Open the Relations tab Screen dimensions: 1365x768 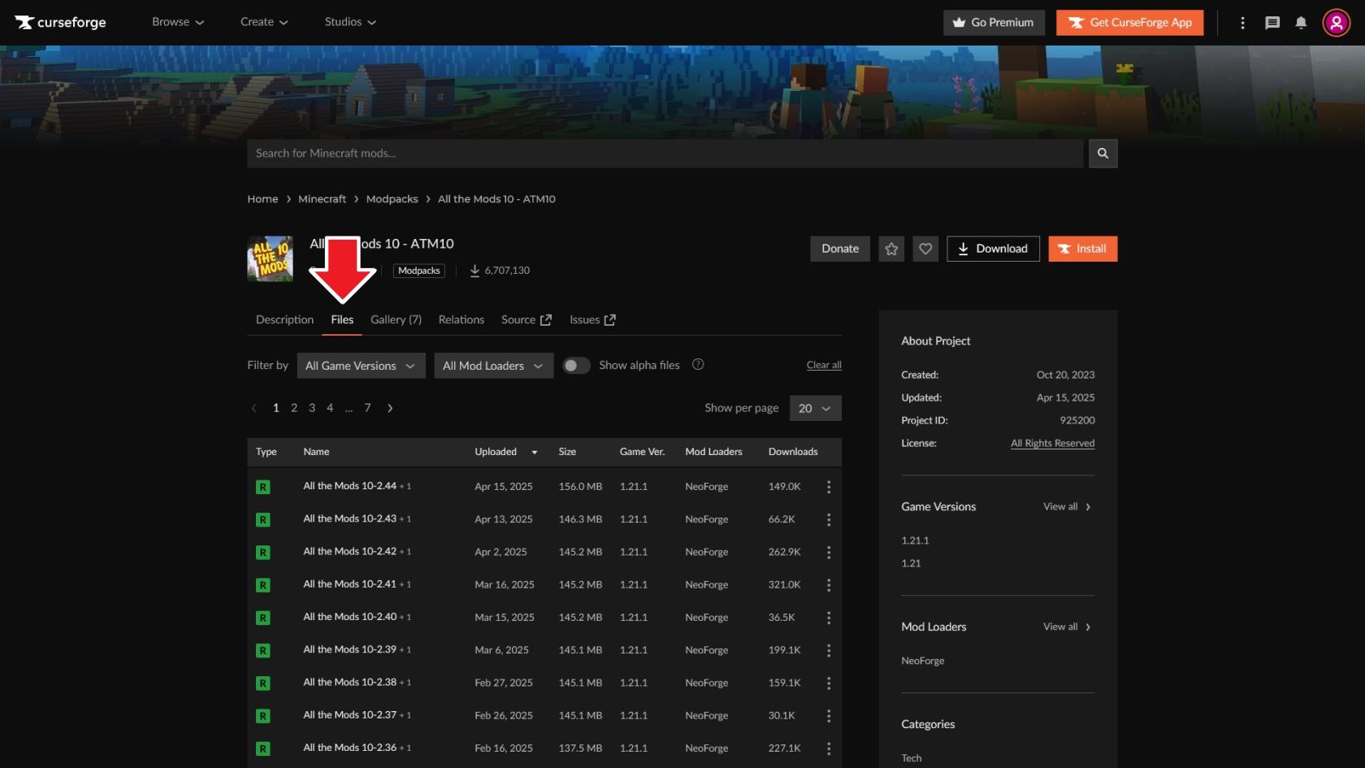pos(461,319)
